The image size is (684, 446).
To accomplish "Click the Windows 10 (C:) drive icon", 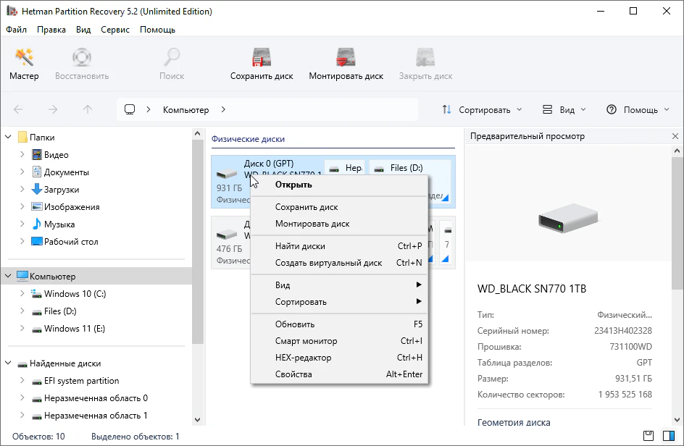I will 37,294.
